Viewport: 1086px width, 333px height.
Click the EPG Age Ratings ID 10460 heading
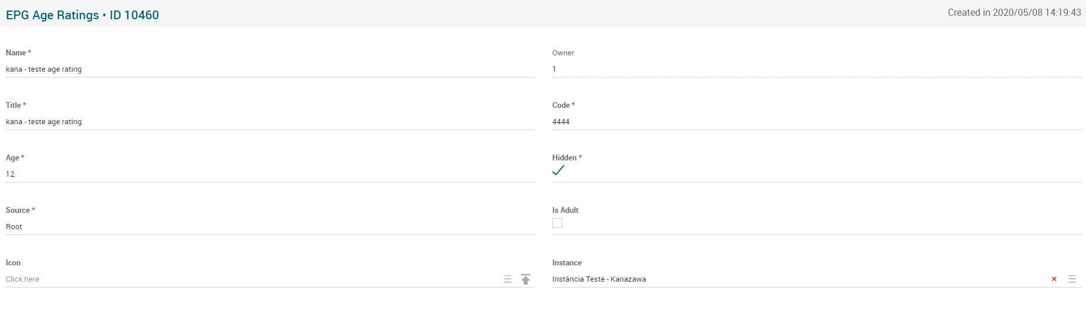tap(82, 15)
